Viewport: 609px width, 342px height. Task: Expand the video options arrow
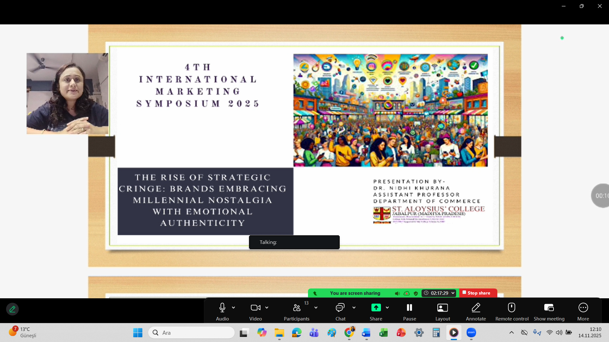coord(267,308)
